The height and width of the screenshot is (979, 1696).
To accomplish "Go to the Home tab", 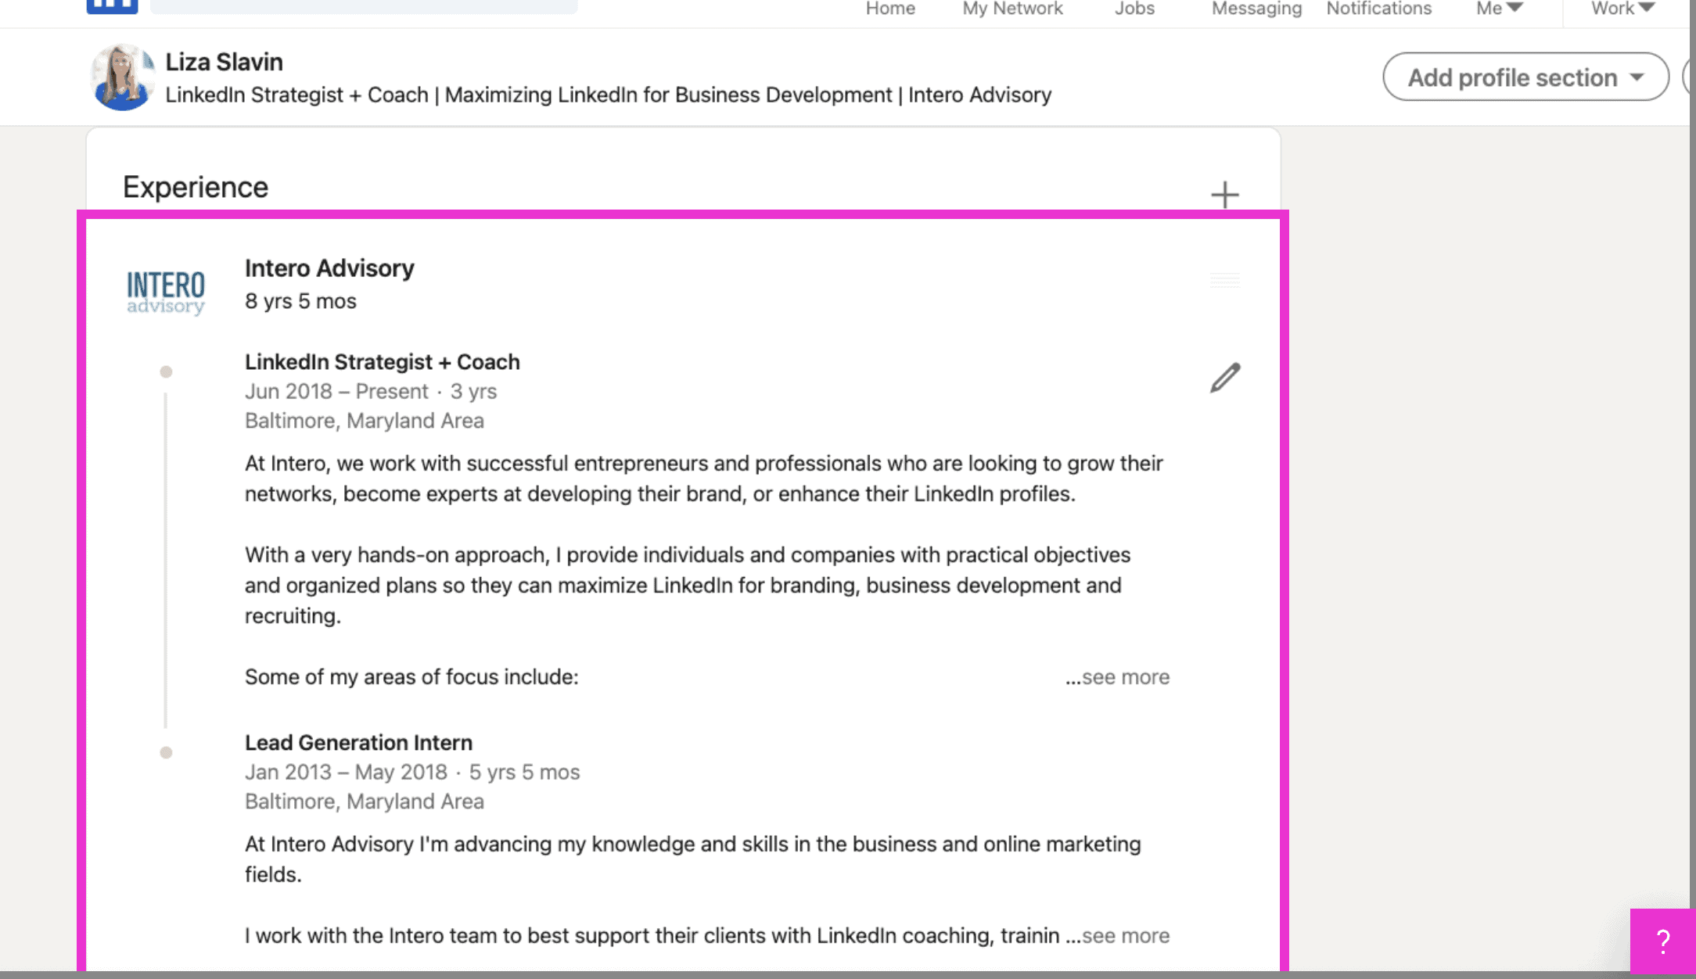I will click(890, 9).
